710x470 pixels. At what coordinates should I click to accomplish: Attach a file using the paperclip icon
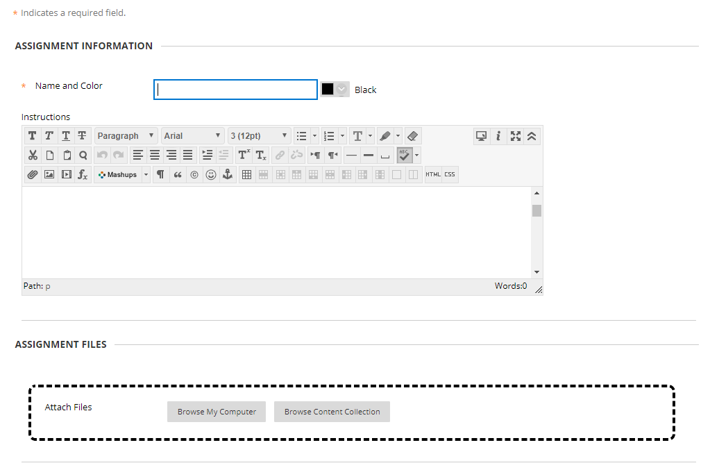(x=32, y=174)
